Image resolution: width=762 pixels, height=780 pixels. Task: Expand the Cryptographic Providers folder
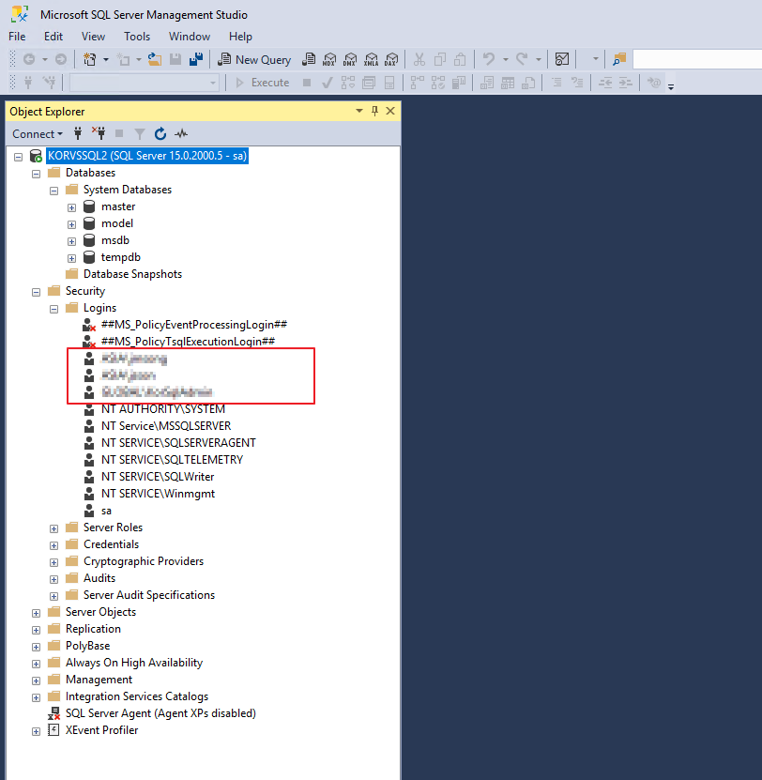[x=54, y=562]
